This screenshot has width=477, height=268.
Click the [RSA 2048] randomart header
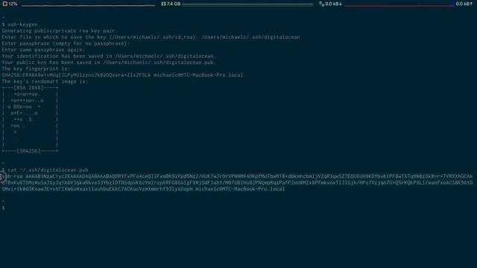(30, 88)
